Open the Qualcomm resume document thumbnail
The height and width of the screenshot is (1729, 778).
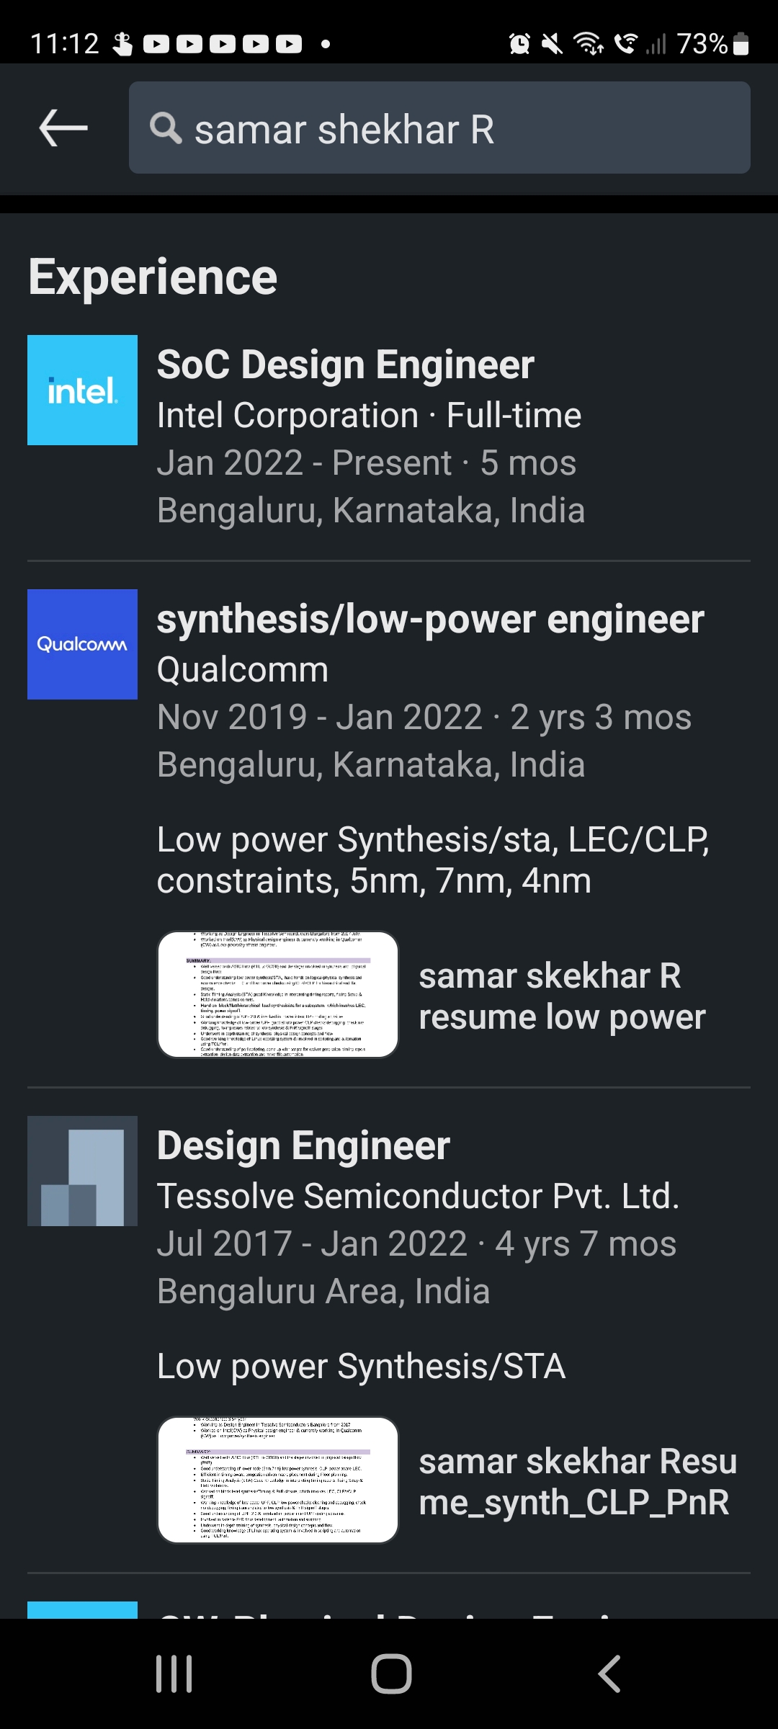point(278,995)
